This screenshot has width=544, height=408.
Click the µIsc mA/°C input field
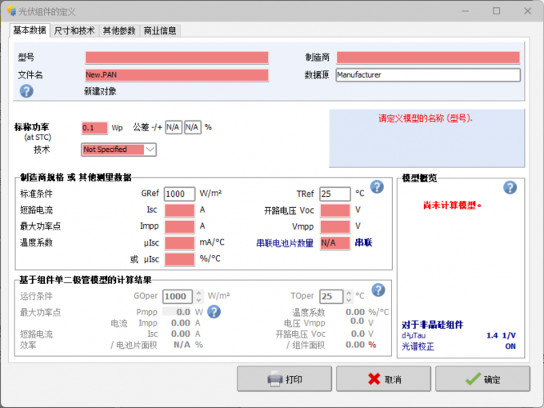[x=179, y=243]
